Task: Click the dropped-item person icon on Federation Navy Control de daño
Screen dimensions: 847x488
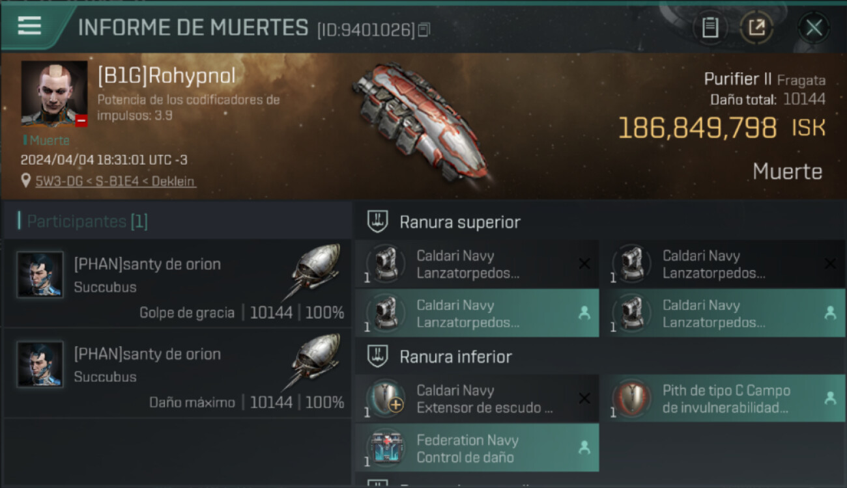Action: (584, 448)
